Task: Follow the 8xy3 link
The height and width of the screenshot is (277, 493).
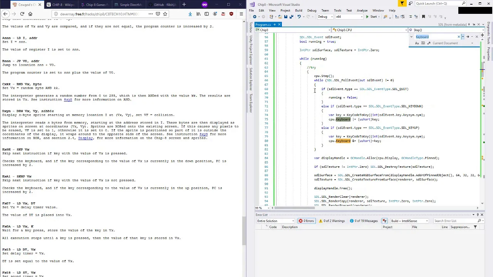Action: pos(203,134)
